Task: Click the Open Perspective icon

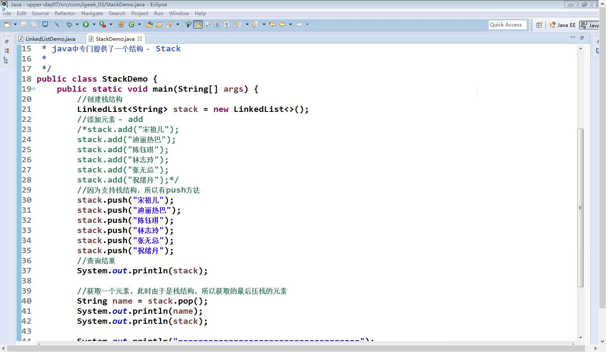Action: [x=539, y=25]
